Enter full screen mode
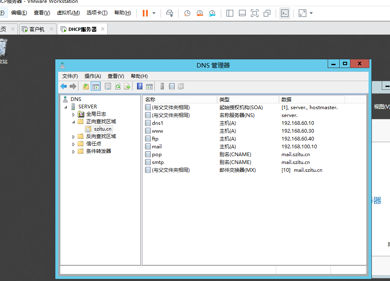Screen dimensions: 390x281 click(255, 13)
